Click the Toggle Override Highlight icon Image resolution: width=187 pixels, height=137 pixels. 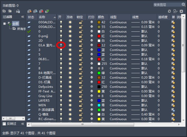tap(175, 11)
